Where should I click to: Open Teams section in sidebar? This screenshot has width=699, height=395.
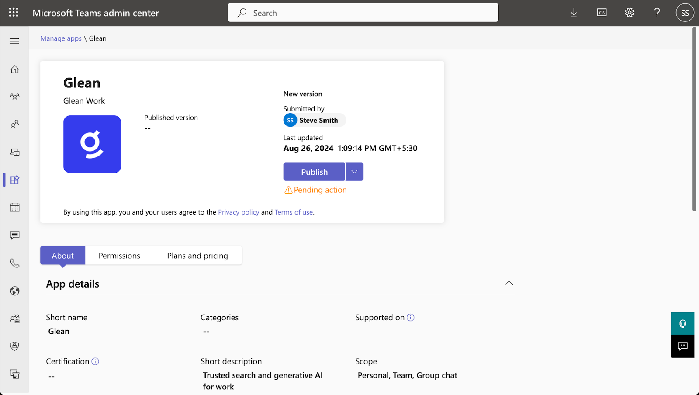point(15,97)
